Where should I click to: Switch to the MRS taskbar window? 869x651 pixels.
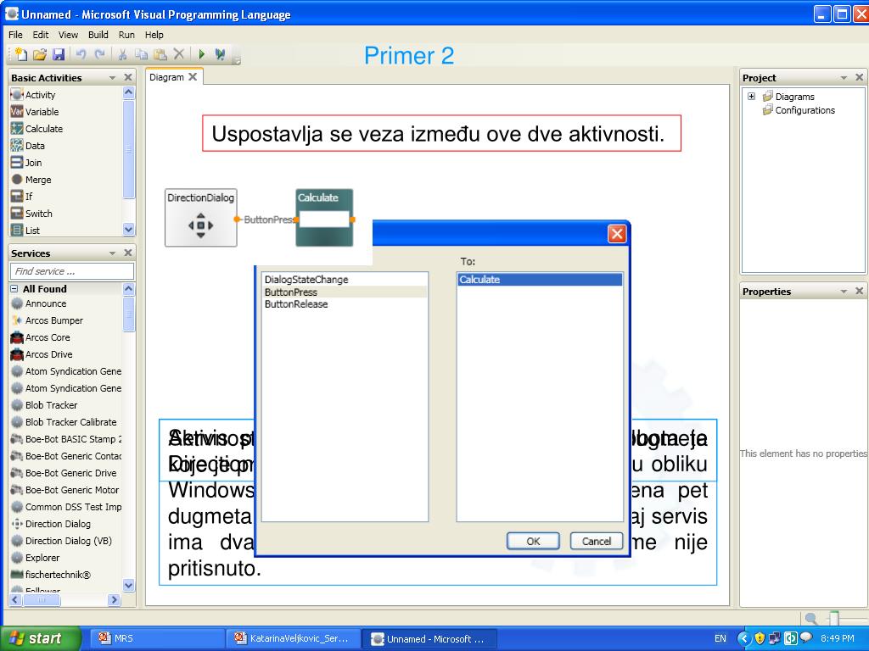[156, 638]
